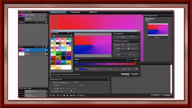Open the gradient Тип dropdown
Image resolution: width=192 pixels, height=108 pixels.
(x=127, y=37)
